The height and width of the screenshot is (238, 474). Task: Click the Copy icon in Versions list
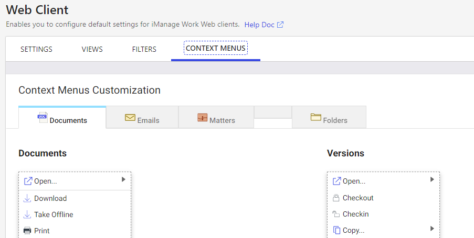coord(336,230)
